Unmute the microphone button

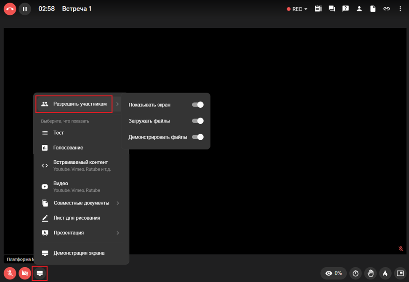(x=10, y=273)
